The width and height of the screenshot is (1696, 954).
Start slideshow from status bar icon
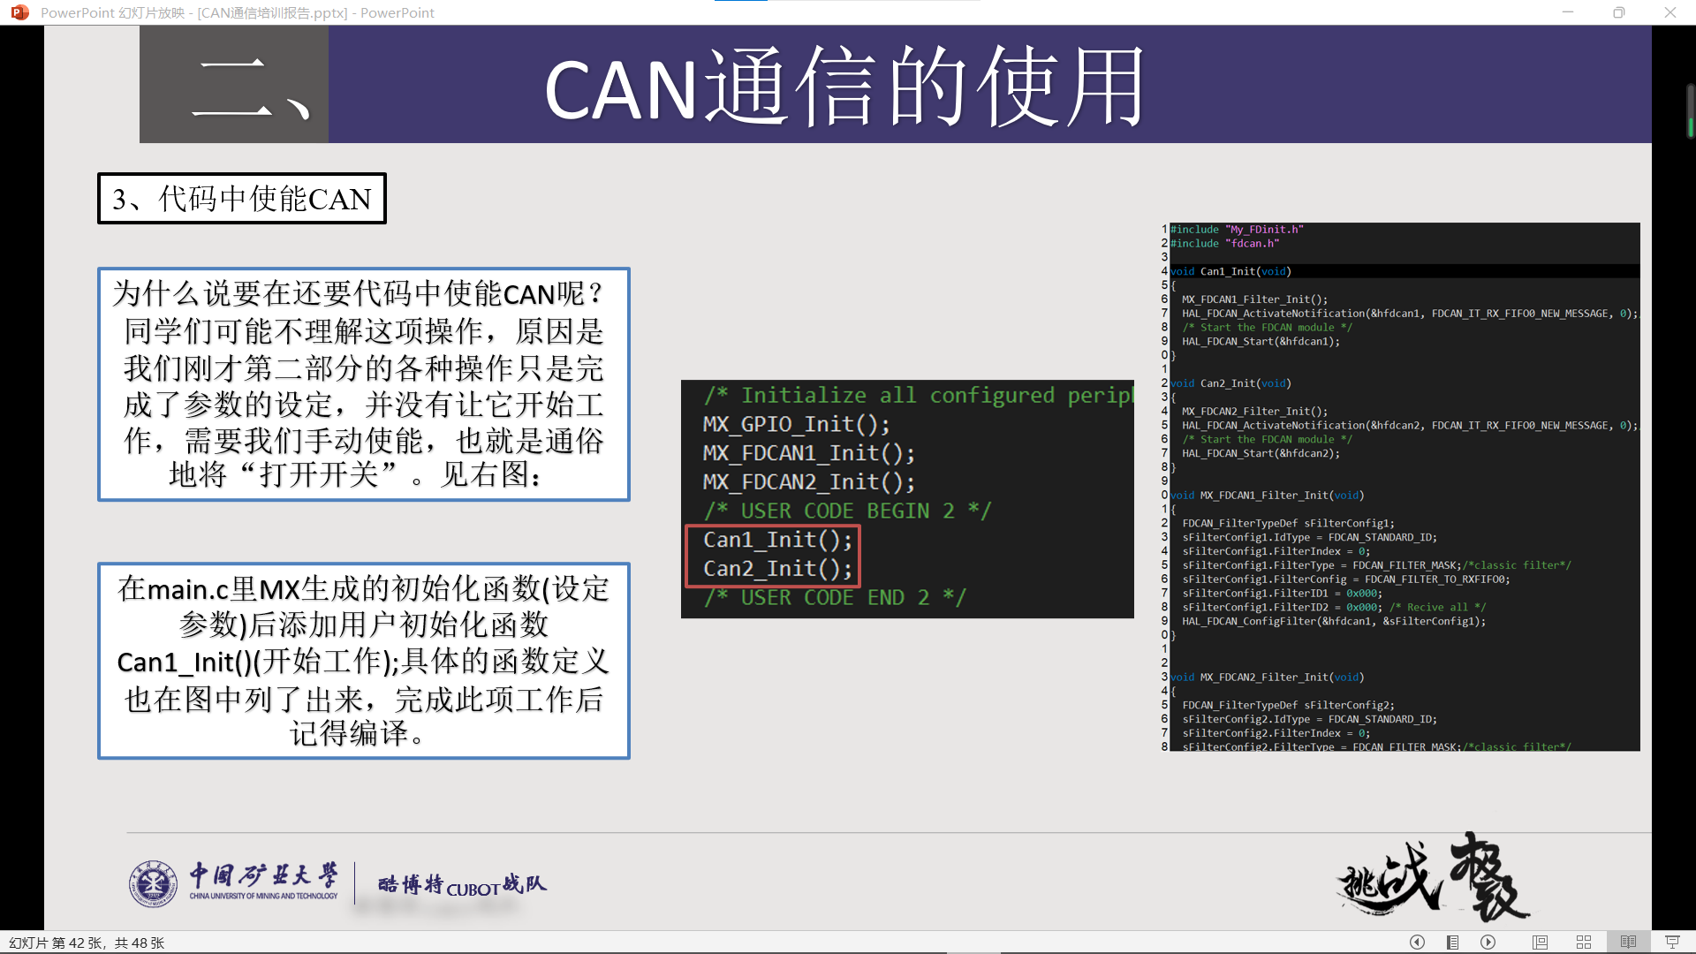click(1672, 942)
